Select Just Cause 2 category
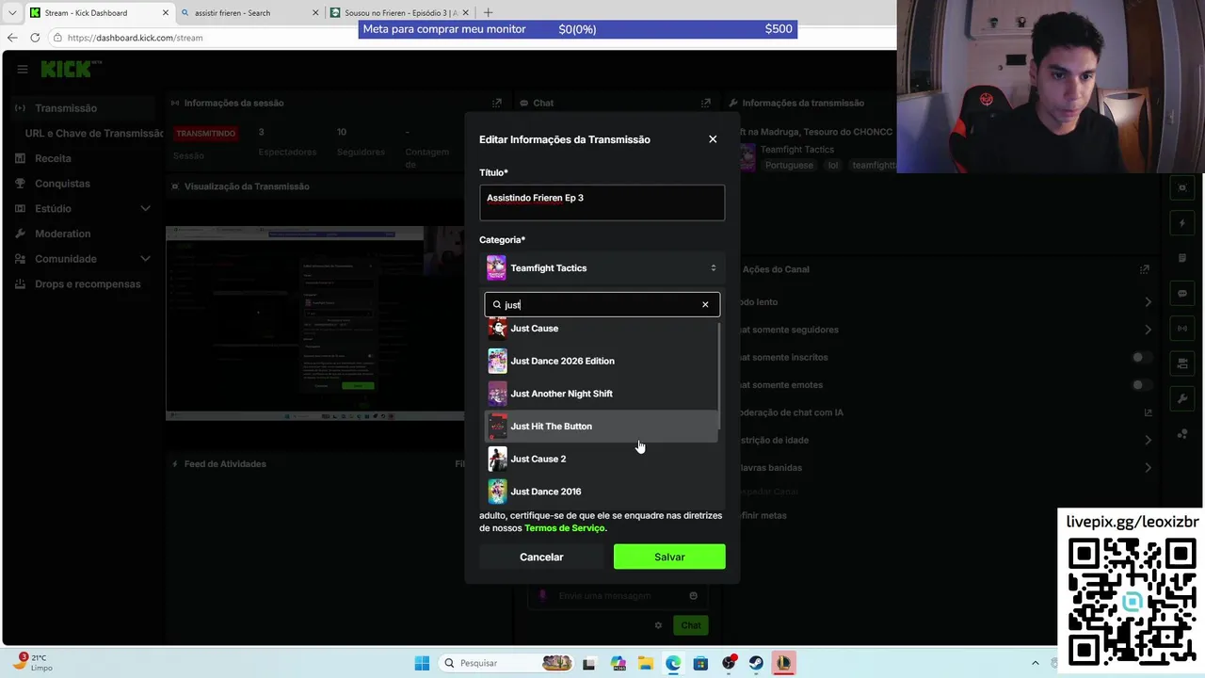Screen dimensions: 1205x678 (x=602, y=459)
